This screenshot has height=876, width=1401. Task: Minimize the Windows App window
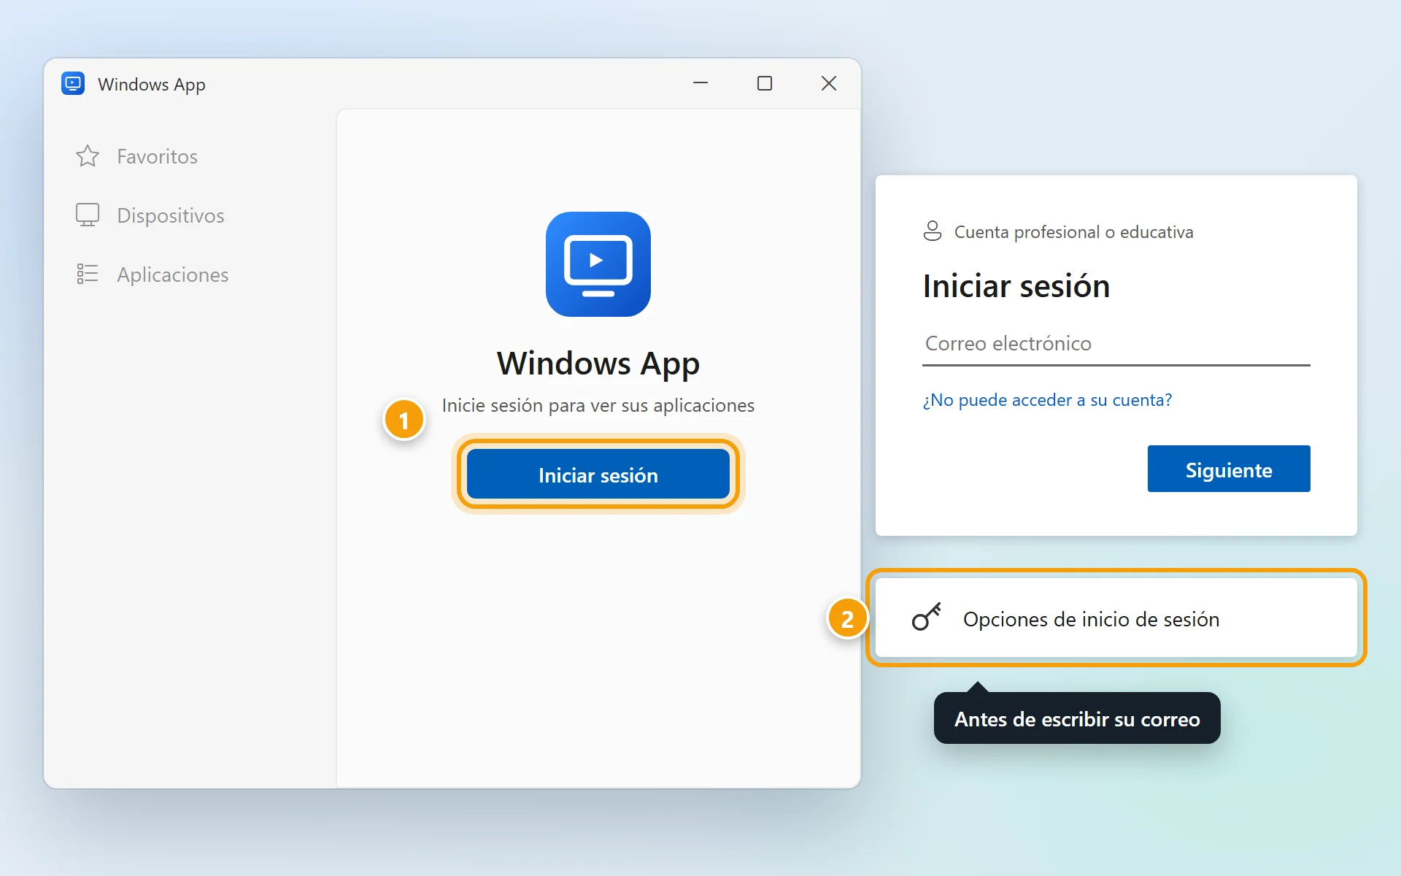700,83
